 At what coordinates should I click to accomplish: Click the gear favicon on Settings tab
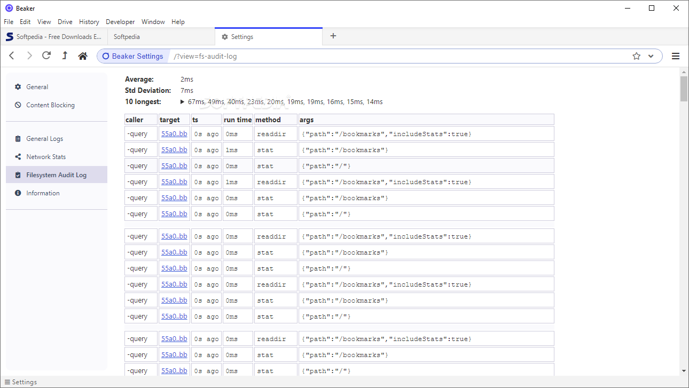[225, 37]
